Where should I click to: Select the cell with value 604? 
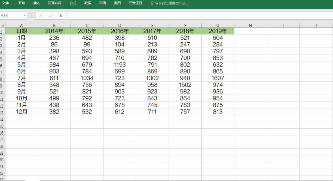(218, 38)
